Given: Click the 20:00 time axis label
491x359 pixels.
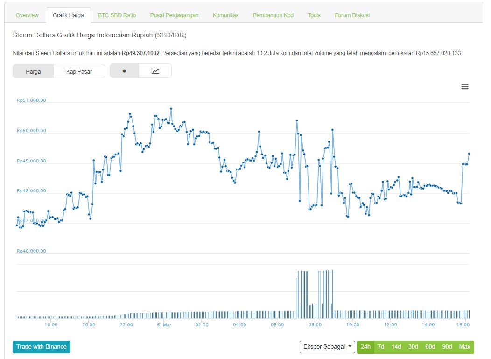Looking at the screenshot, I should point(89,325).
